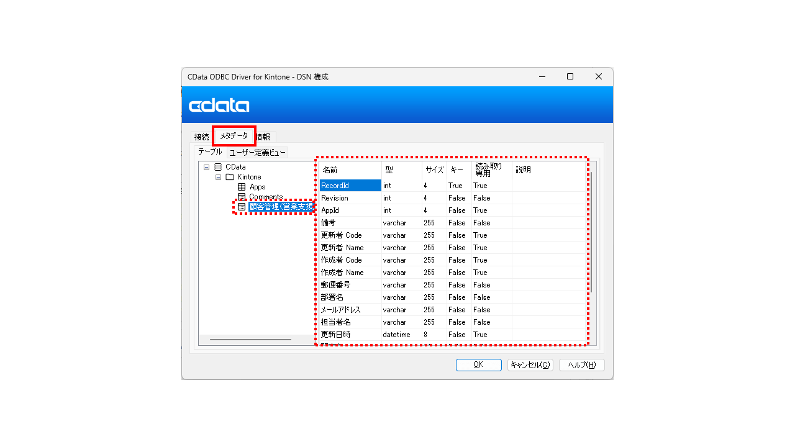Select the Kintone schema node label
795x447 pixels.
point(249,177)
